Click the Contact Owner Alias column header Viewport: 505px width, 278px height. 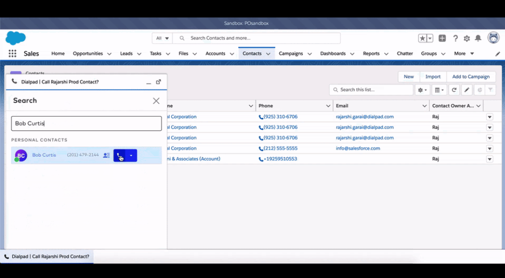[456, 106]
